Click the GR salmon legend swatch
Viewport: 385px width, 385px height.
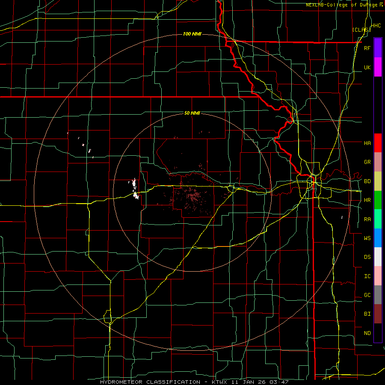point(378,162)
